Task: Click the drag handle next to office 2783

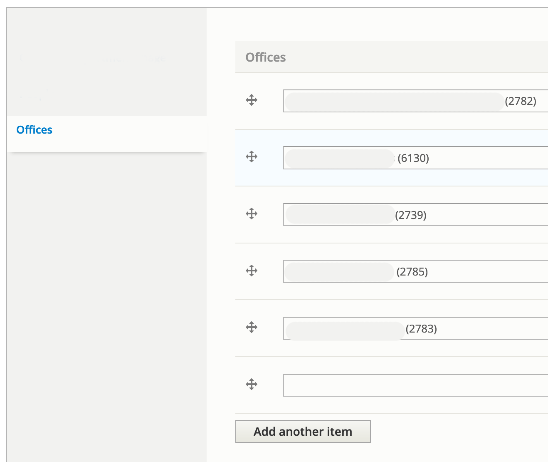Action: (x=252, y=327)
